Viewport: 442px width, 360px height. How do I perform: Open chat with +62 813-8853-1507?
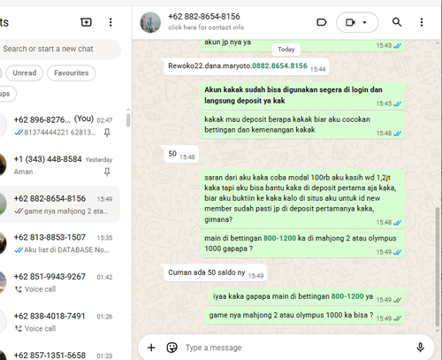pyautogui.click(x=60, y=243)
